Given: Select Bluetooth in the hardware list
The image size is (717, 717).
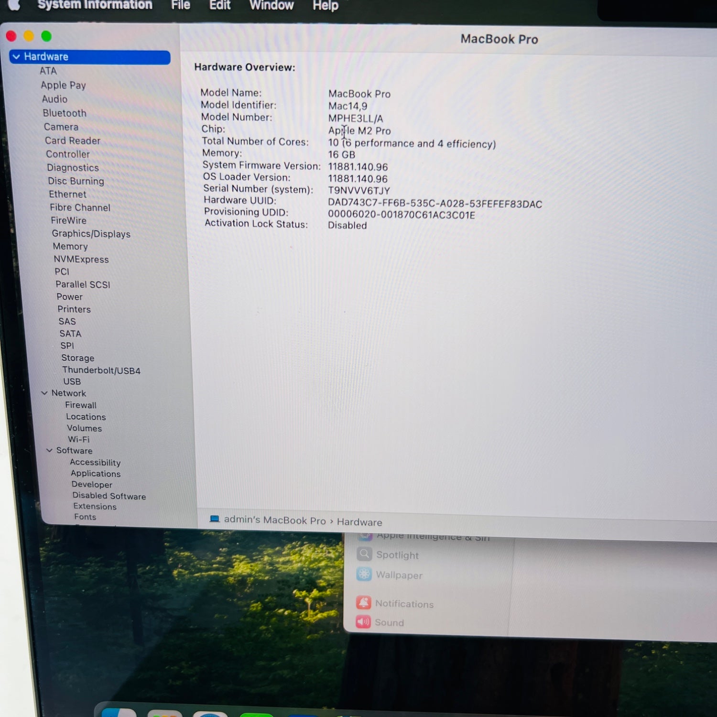Looking at the screenshot, I should [x=65, y=113].
